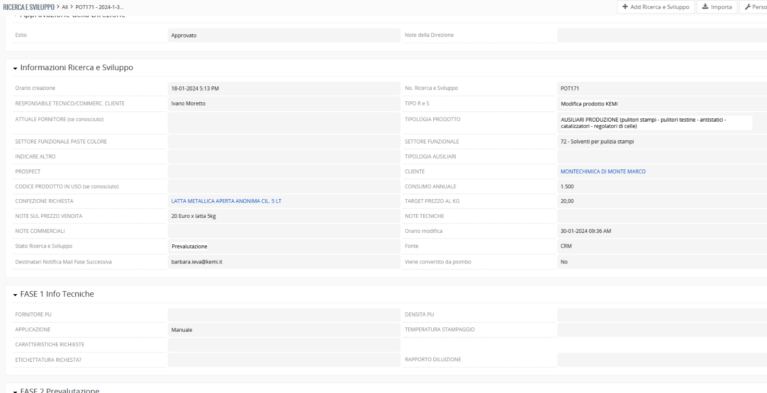Click the POT171 record breadcrumb item

pos(99,6)
